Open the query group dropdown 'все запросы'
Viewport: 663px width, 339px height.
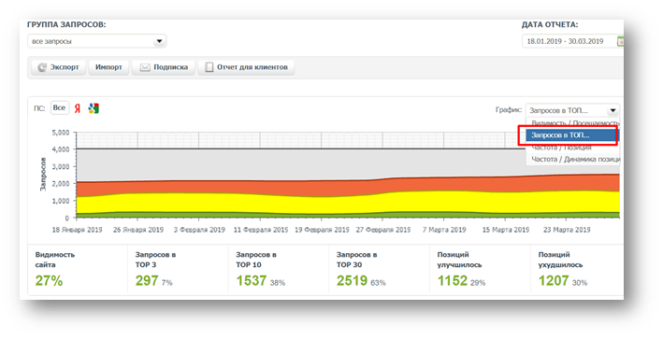pos(96,41)
